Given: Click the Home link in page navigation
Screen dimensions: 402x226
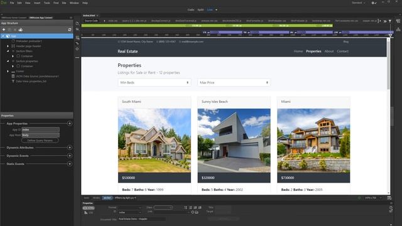Looking at the screenshot, I should (x=298, y=51).
